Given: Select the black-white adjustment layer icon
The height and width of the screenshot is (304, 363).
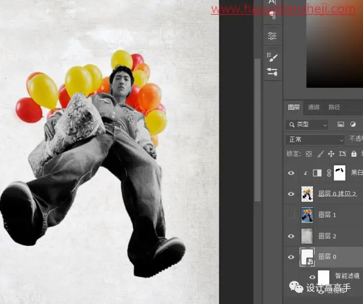Looking at the screenshot, I should (317, 173).
